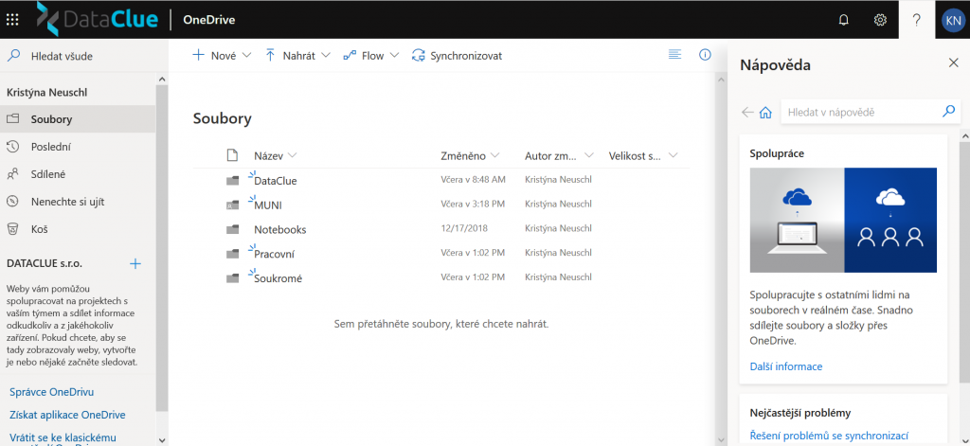Go to help home icon
The image size is (970, 446).
tap(765, 112)
